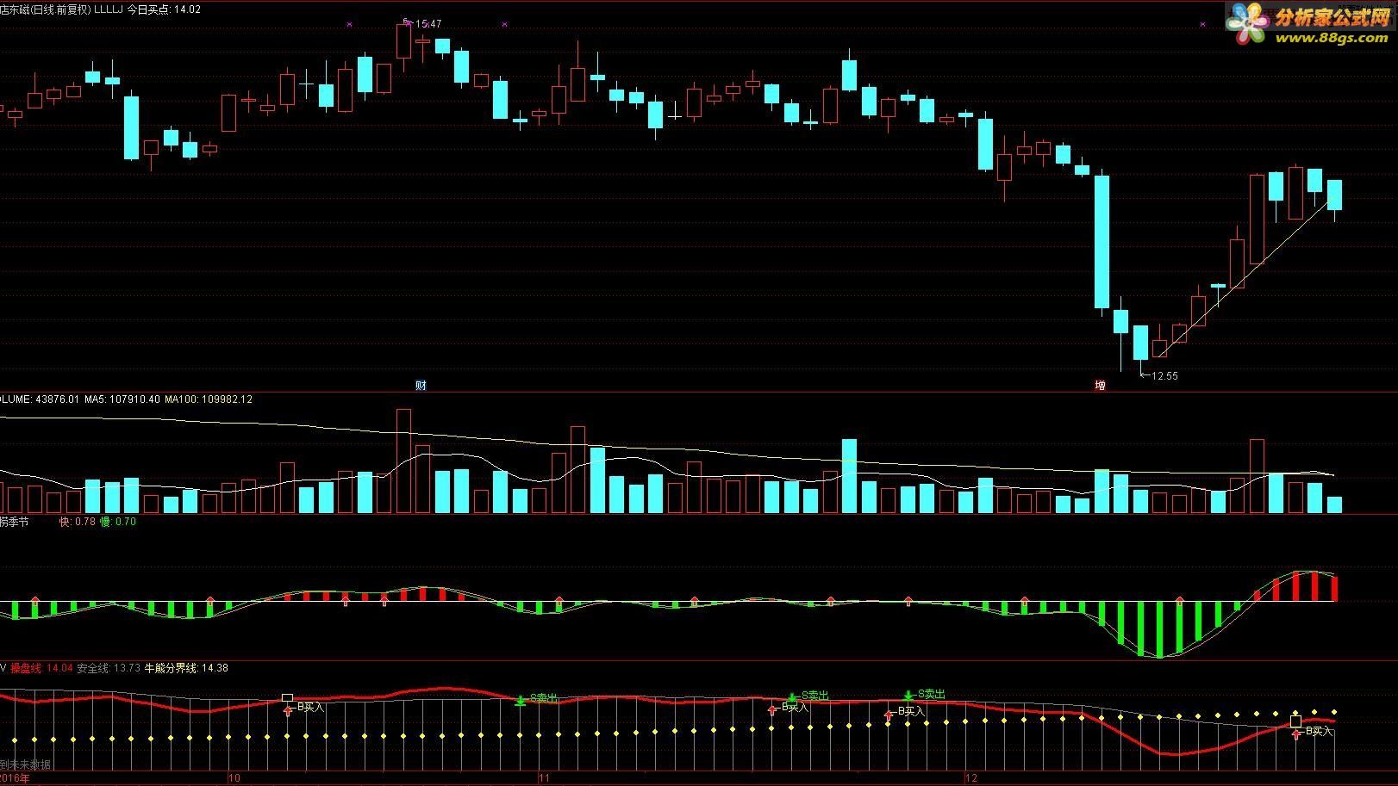Click the stock title text '日线 前复权'
Viewport: 1398px width, 786px height.
tap(60, 9)
